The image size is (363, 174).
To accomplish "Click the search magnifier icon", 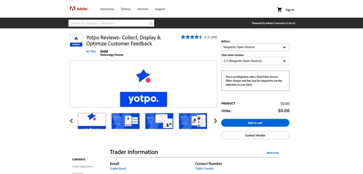I will point(151,23).
